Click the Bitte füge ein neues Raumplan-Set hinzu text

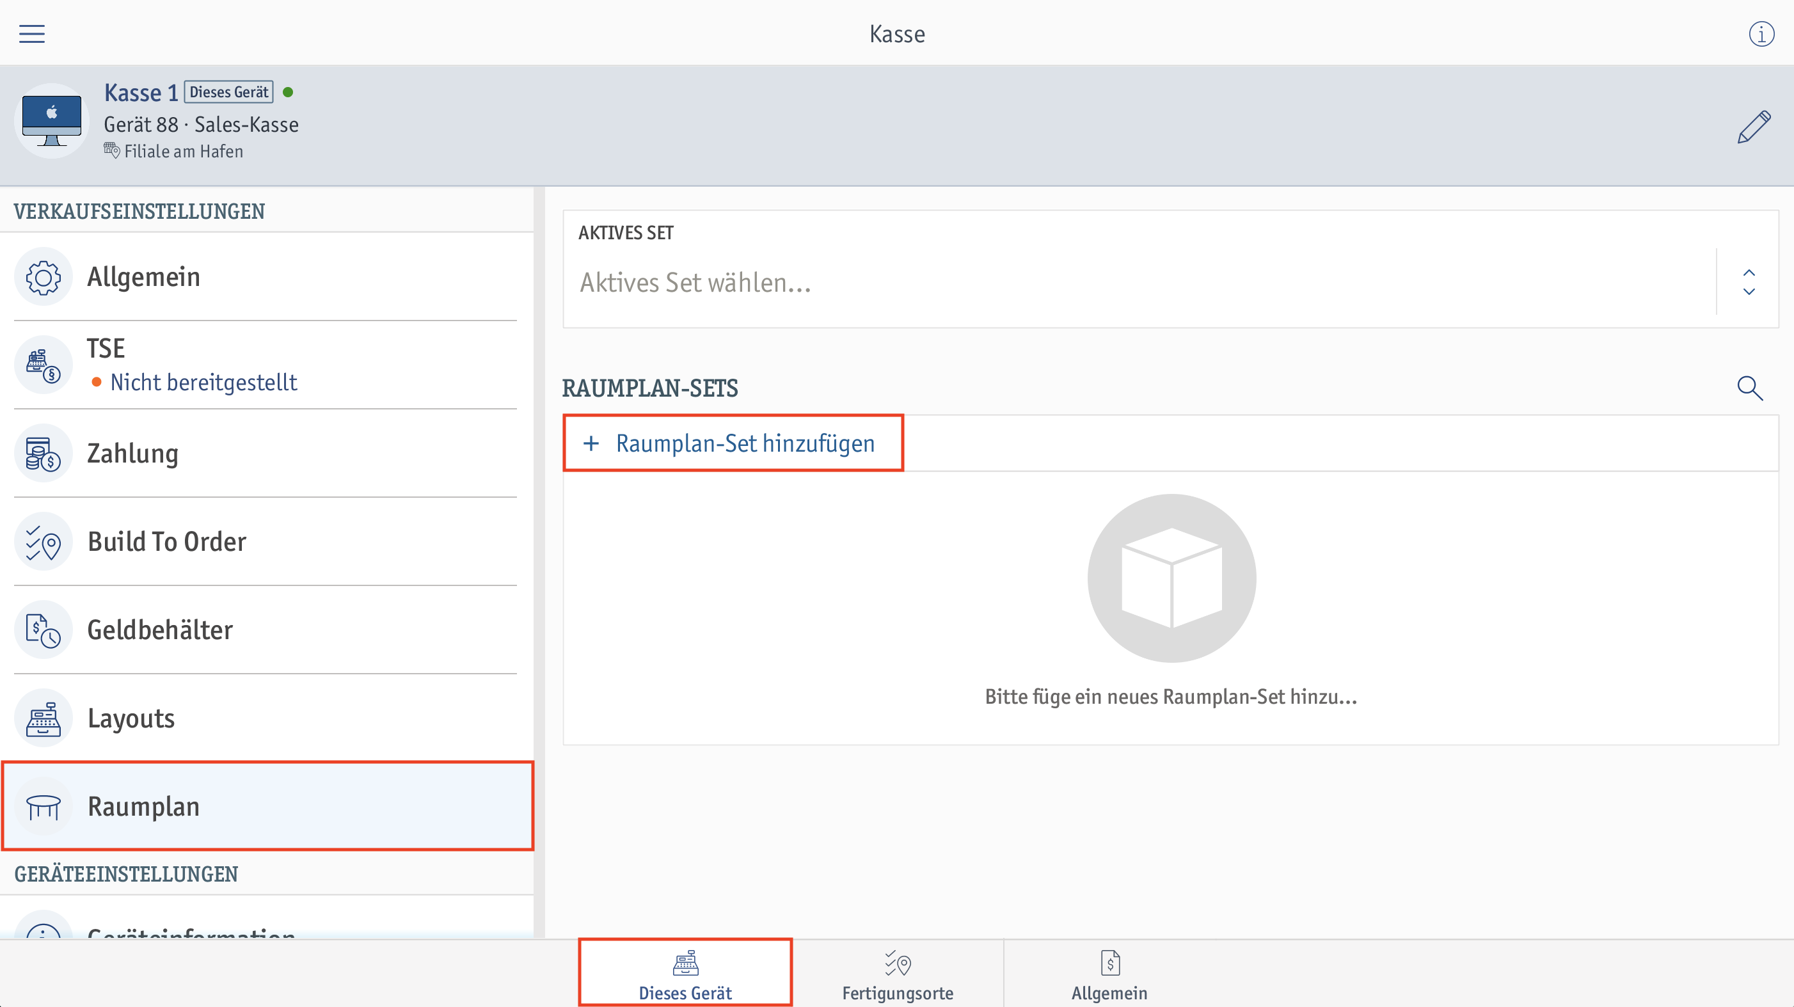pos(1171,697)
